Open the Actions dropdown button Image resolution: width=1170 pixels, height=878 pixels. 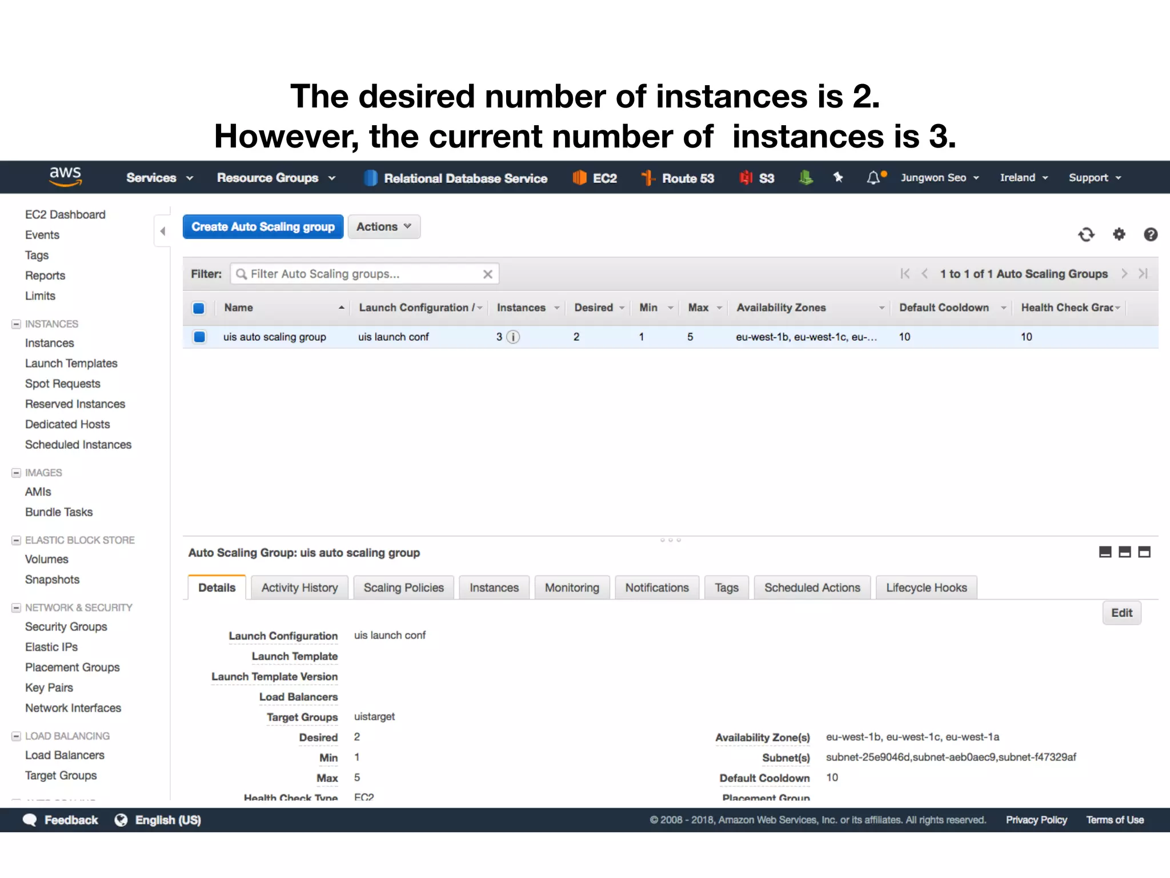[x=384, y=227]
